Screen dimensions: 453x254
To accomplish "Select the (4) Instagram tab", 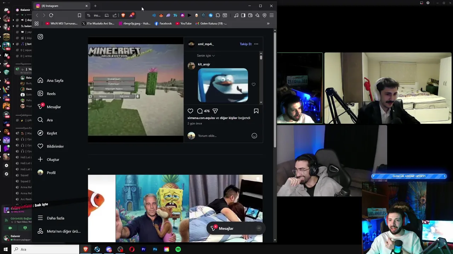I will [62, 6].
